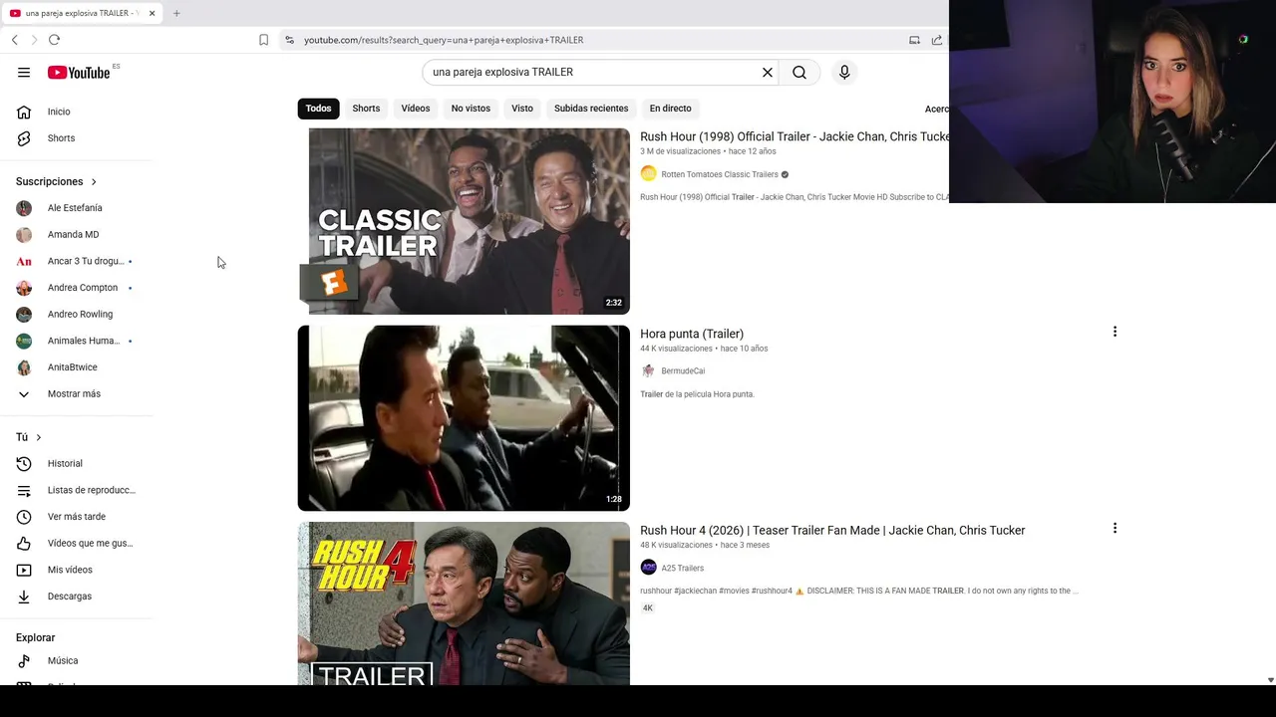Click the 4K badge under Rush Hour 4

click(x=648, y=608)
